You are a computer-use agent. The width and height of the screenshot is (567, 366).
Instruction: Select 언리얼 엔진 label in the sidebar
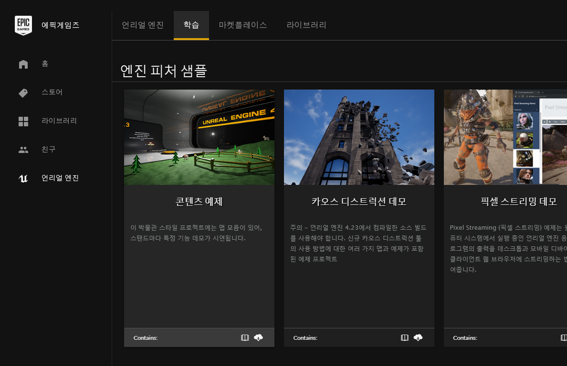(60, 178)
